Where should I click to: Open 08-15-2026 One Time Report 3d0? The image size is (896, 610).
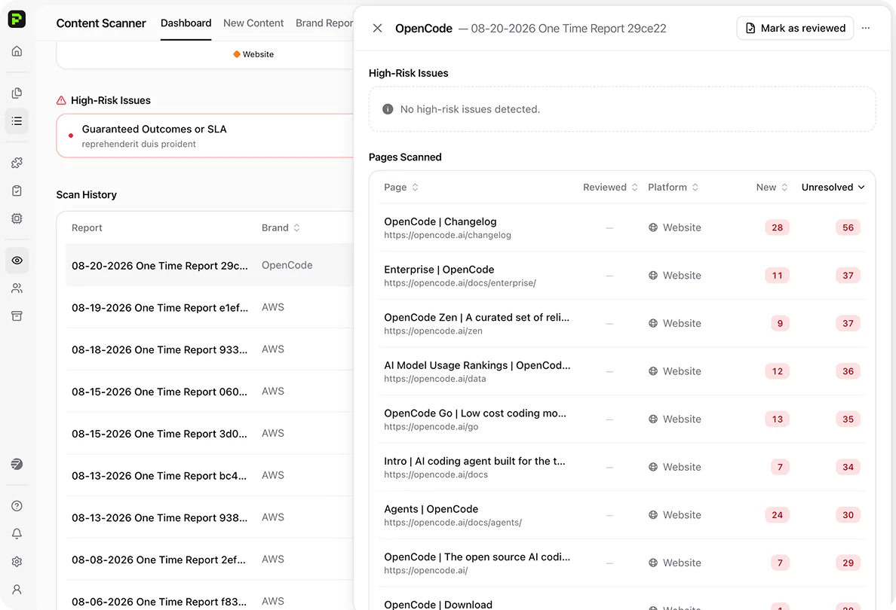pos(210,434)
